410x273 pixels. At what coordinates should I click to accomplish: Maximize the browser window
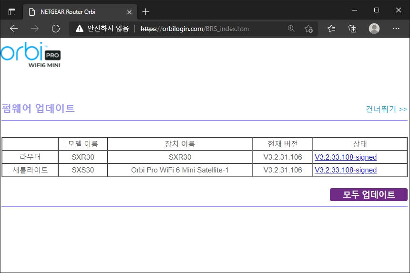click(x=377, y=10)
